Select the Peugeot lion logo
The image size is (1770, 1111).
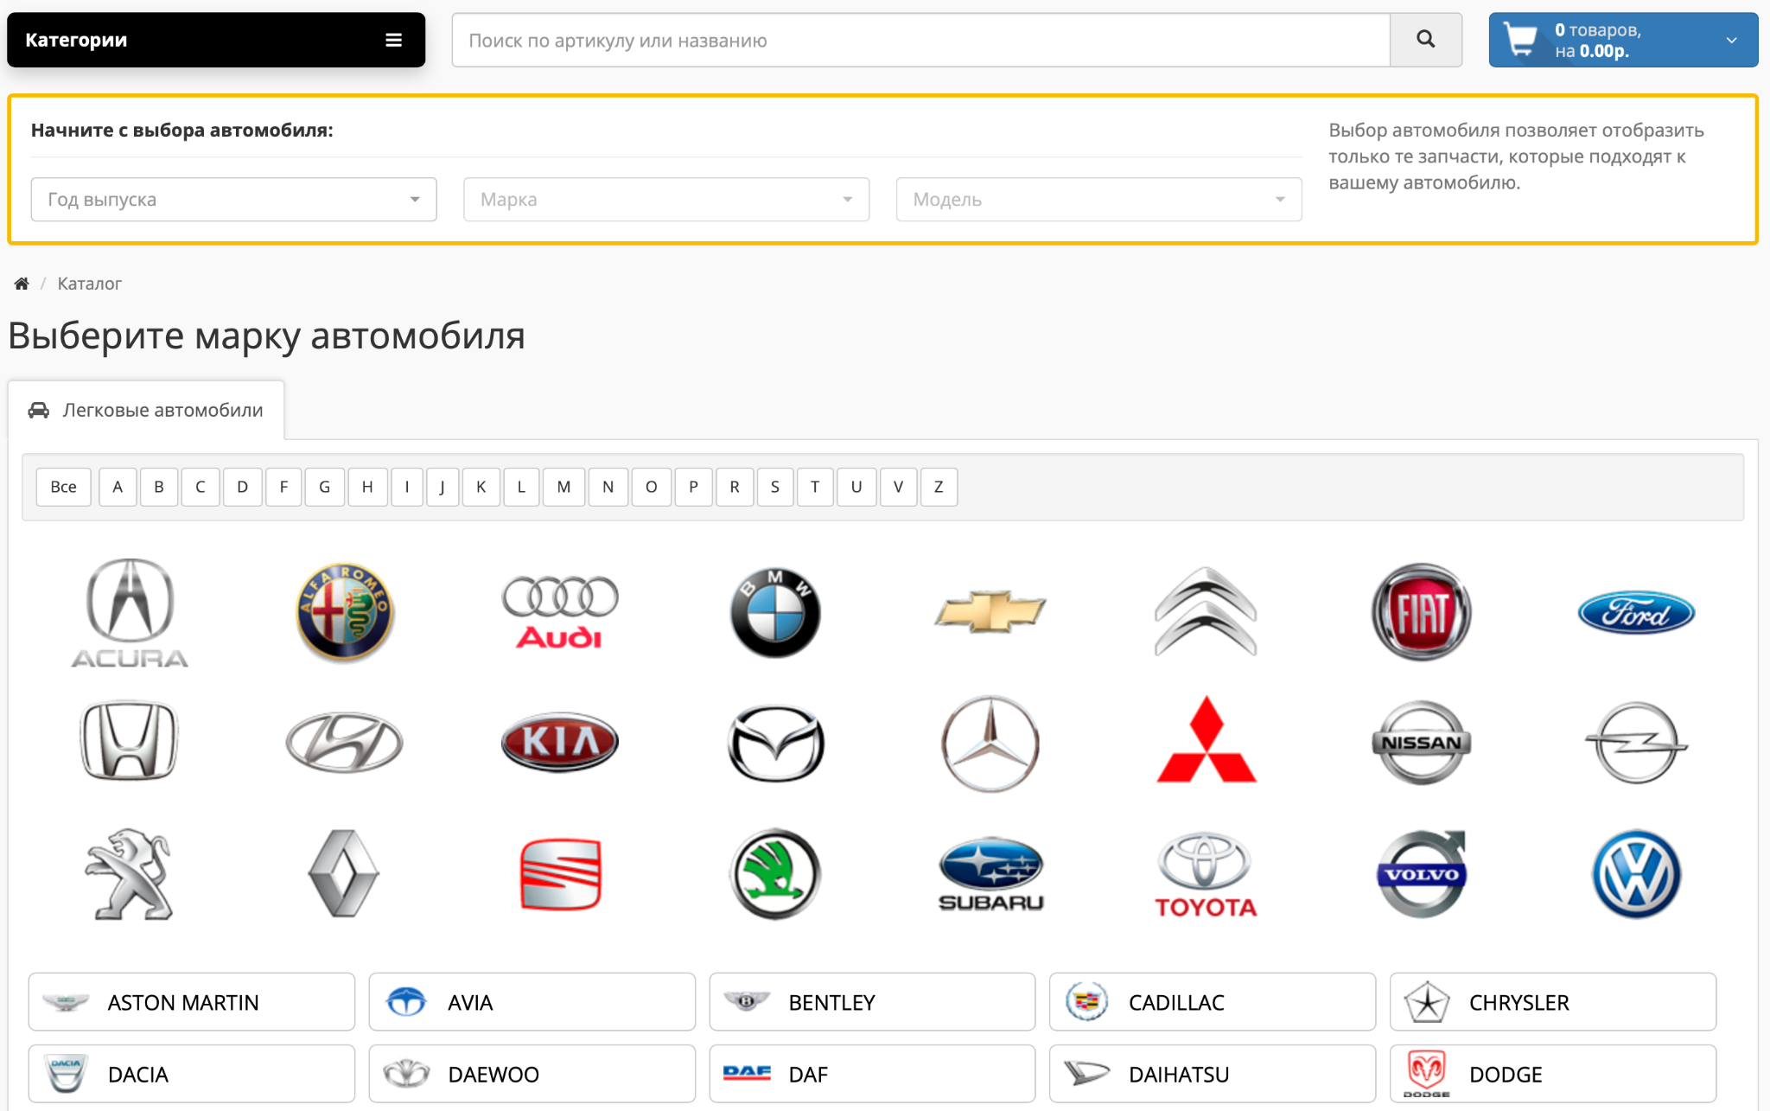(130, 873)
